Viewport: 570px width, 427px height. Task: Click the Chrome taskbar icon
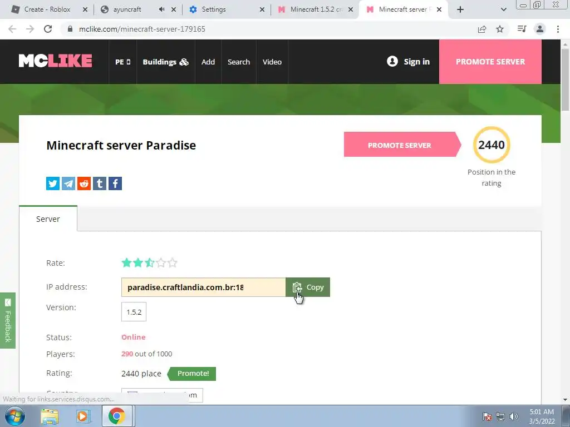click(x=117, y=416)
